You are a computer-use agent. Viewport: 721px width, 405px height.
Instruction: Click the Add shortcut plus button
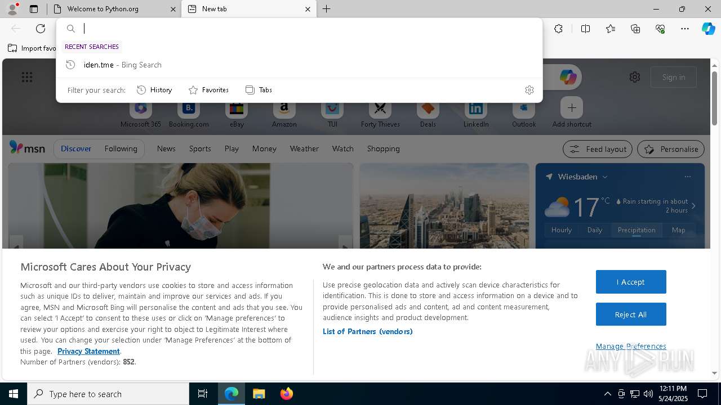tap(572, 107)
